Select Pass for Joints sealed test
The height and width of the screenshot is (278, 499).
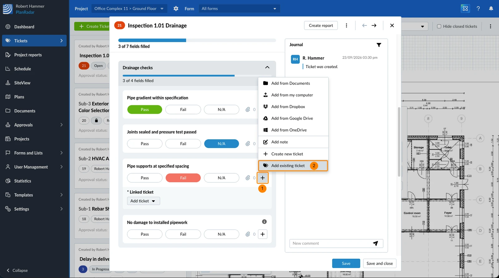pos(145,144)
